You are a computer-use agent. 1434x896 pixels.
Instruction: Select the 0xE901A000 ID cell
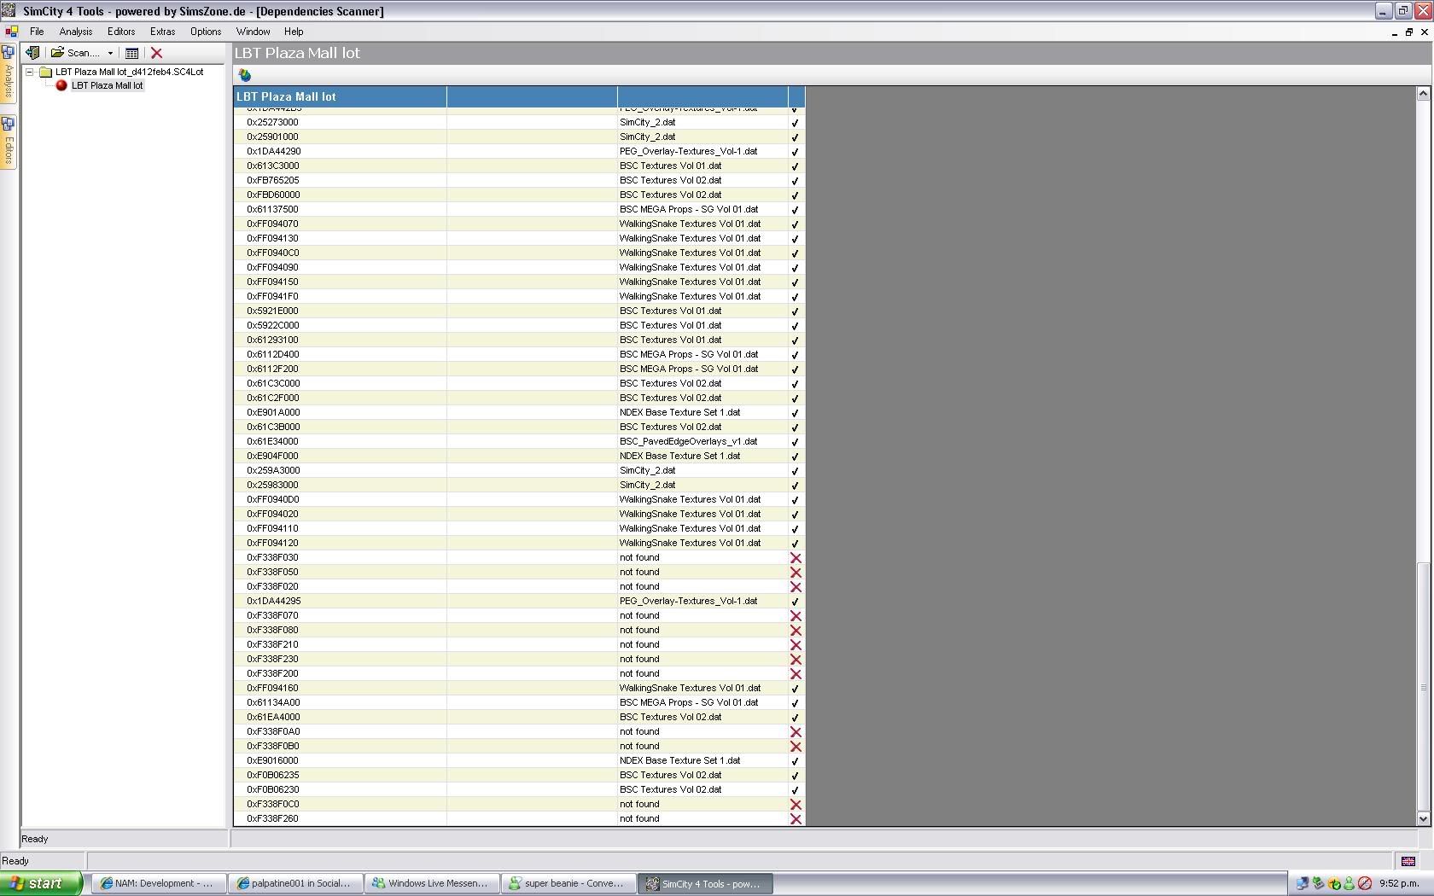coord(273,412)
